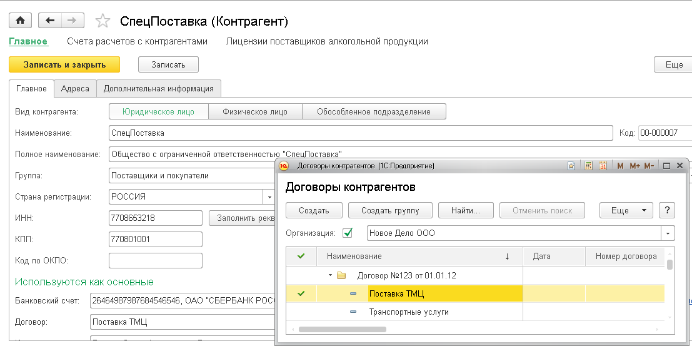Viewport: 692px width, 346px height.
Task: Toggle the Организация filter checkbox
Action: tap(348, 233)
